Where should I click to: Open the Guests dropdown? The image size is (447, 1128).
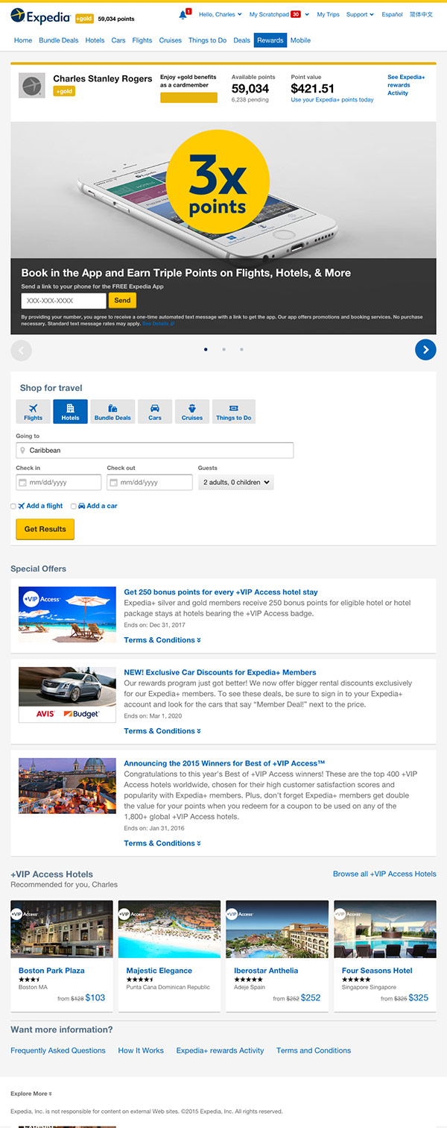click(236, 483)
